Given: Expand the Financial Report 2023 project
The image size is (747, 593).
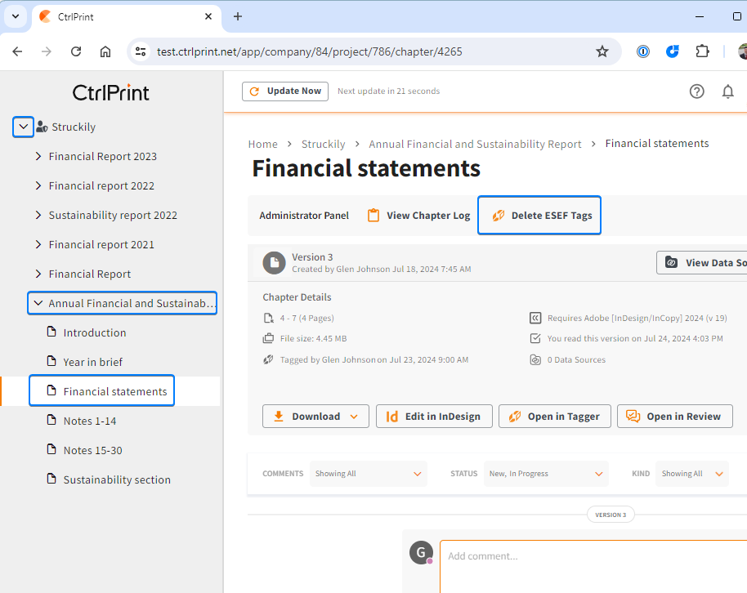Looking at the screenshot, I should pyautogui.click(x=38, y=156).
